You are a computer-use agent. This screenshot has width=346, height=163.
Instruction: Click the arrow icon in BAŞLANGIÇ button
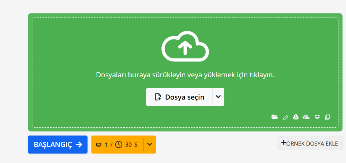pyautogui.click(x=79, y=145)
